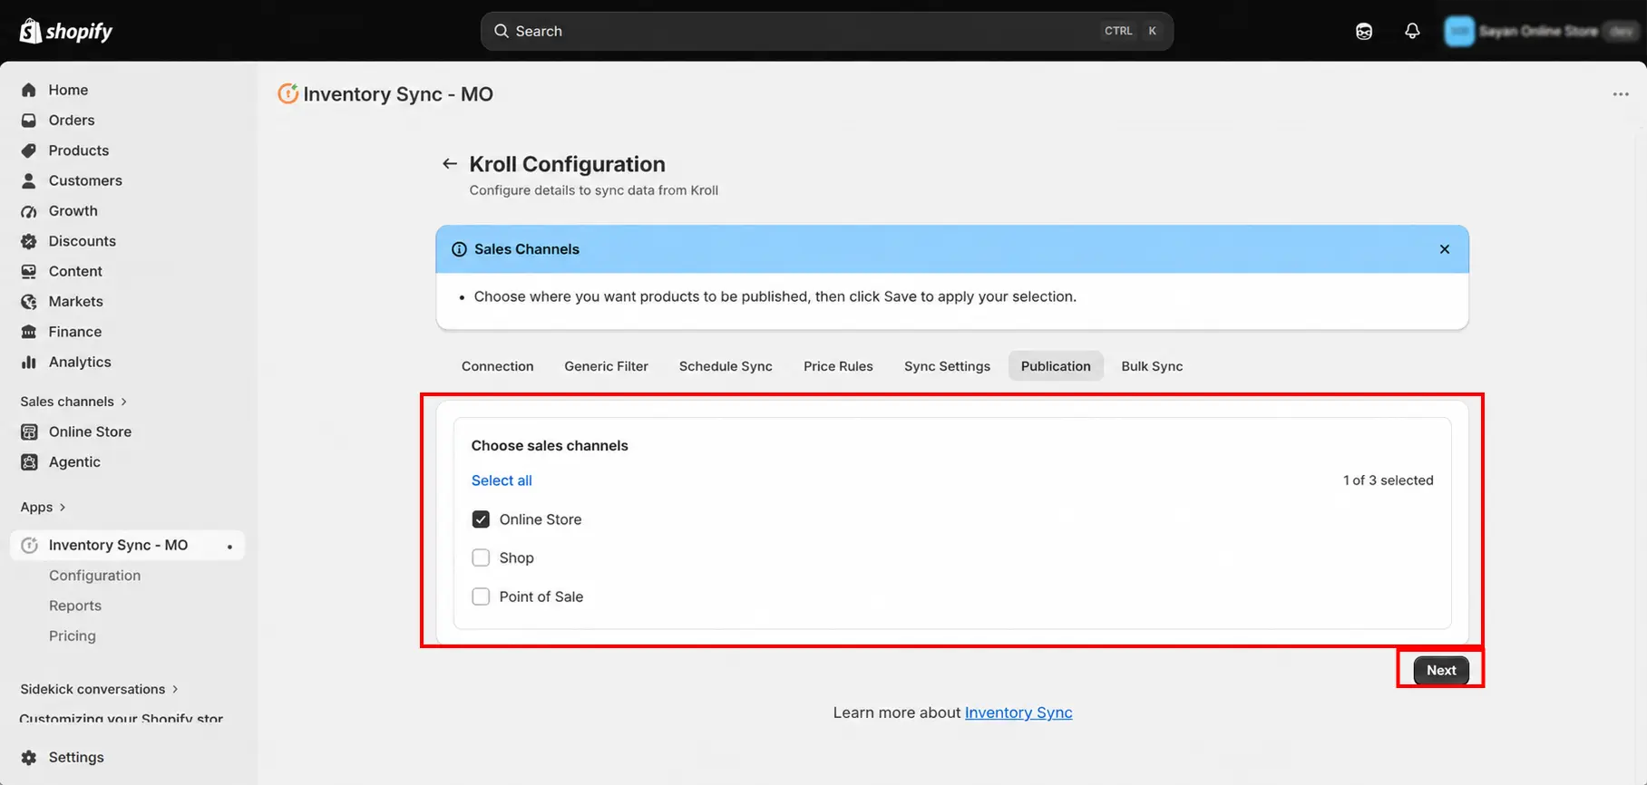Expand Sidekick conversations section
Image resolution: width=1647 pixels, height=785 pixels.
point(100,689)
